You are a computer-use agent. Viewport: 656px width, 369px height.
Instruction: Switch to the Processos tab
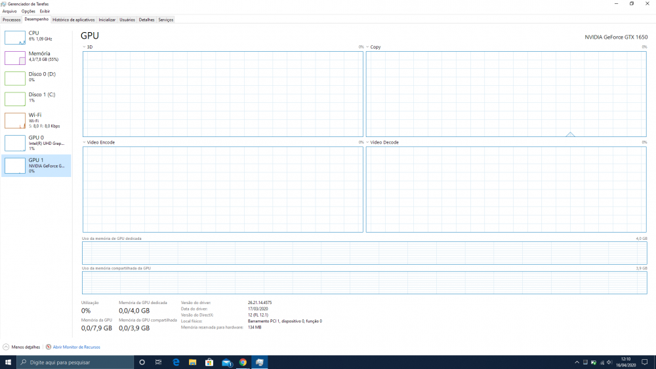(x=11, y=20)
